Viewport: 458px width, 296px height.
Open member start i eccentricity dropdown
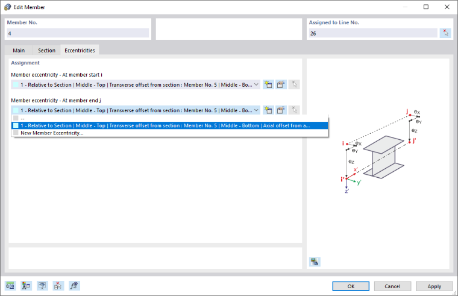point(256,85)
